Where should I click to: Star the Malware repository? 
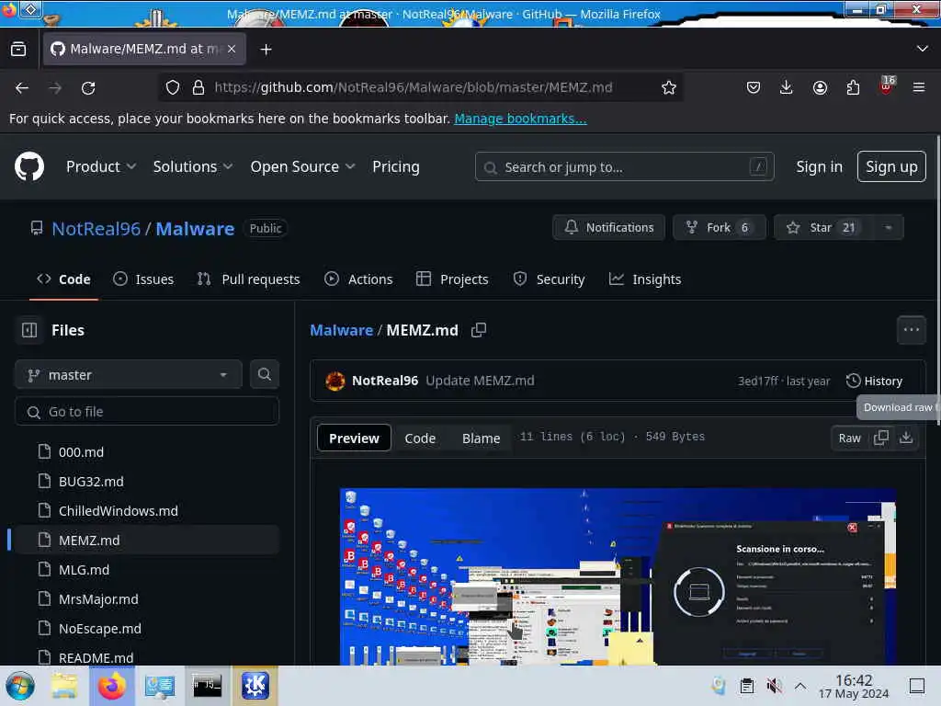coord(823,228)
